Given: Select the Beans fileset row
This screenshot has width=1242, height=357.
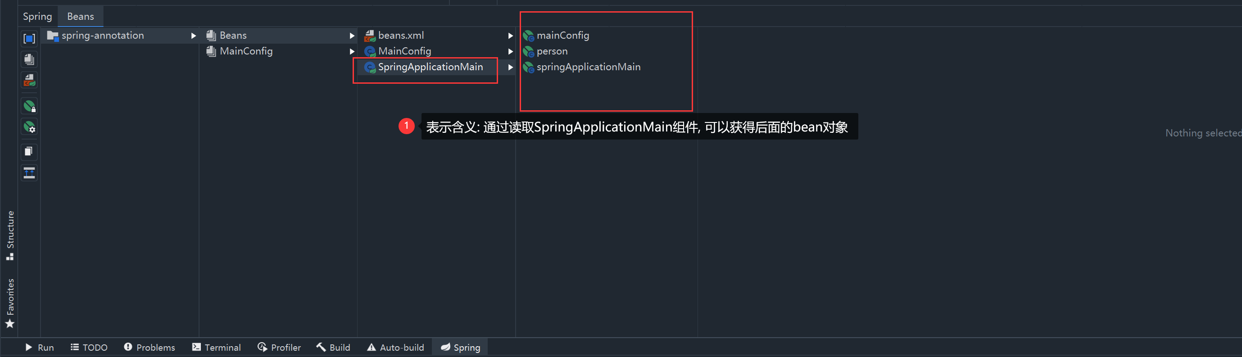Looking at the screenshot, I should [278, 36].
